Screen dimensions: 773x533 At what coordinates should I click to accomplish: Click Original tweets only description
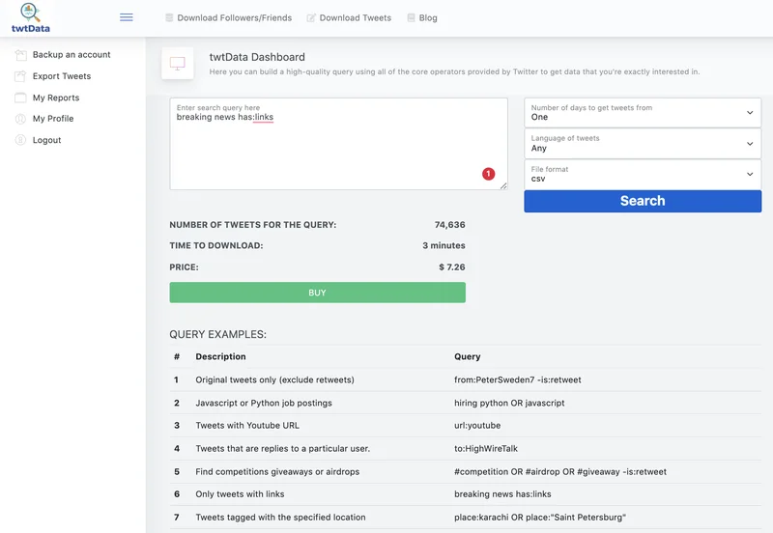tap(274, 379)
